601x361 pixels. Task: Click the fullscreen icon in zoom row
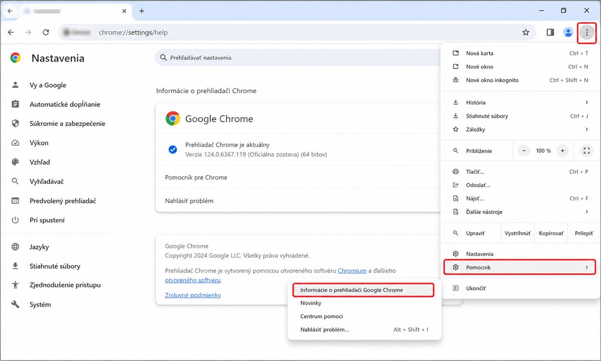[586, 150]
